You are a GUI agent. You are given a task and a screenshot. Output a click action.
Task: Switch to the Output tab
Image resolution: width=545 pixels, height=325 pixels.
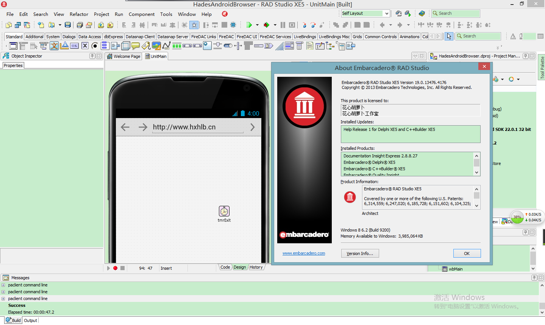point(31,320)
